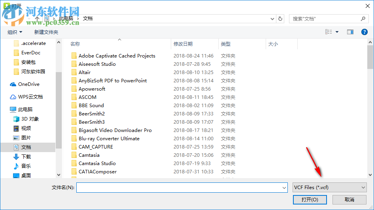Click the Camtasia folder icon
Viewport: 374px width, 210px height.
point(74,155)
